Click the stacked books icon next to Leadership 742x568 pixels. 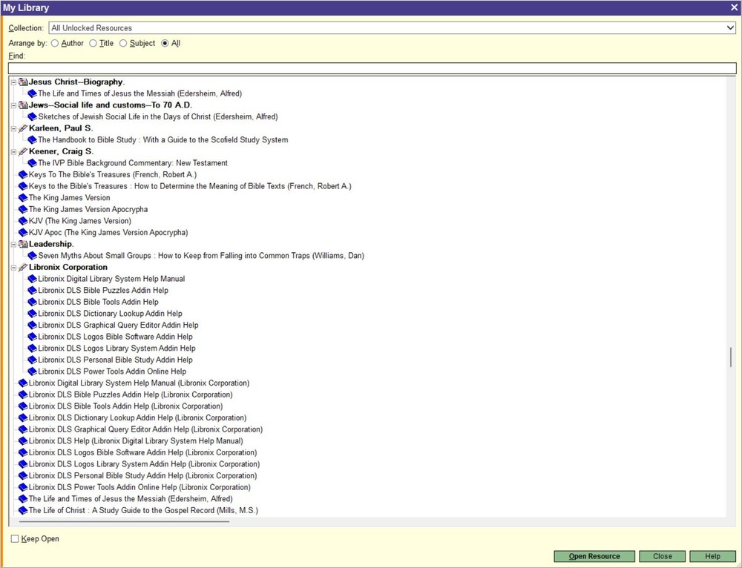click(x=23, y=243)
